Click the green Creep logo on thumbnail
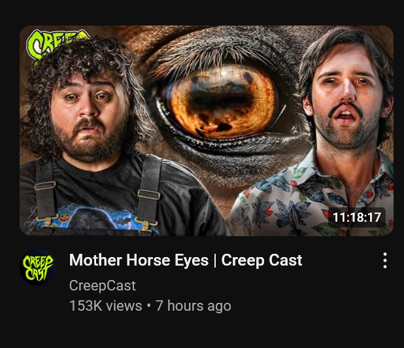The image size is (404, 348). click(59, 43)
